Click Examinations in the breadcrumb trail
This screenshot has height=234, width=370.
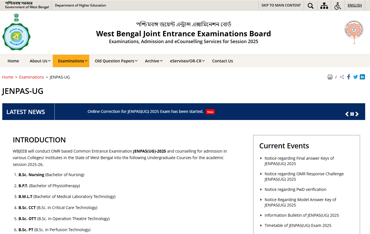point(31,77)
